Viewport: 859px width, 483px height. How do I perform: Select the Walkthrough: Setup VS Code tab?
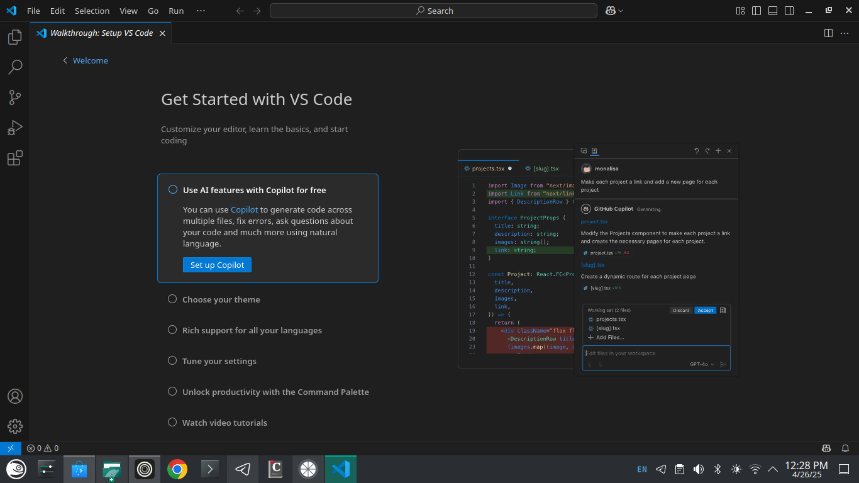101,33
